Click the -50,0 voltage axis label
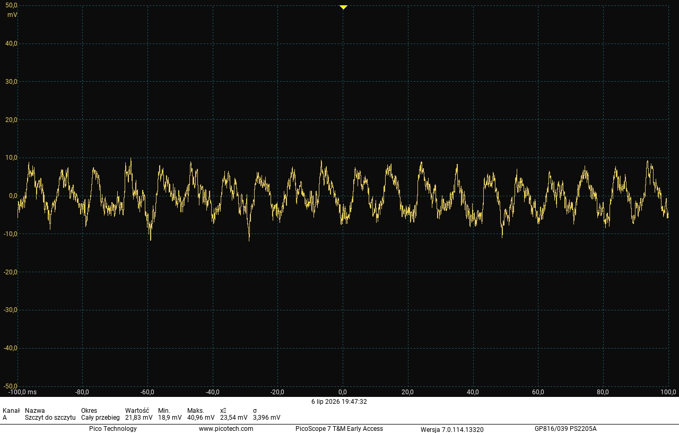Screen dimensions: 679x433 point(11,386)
